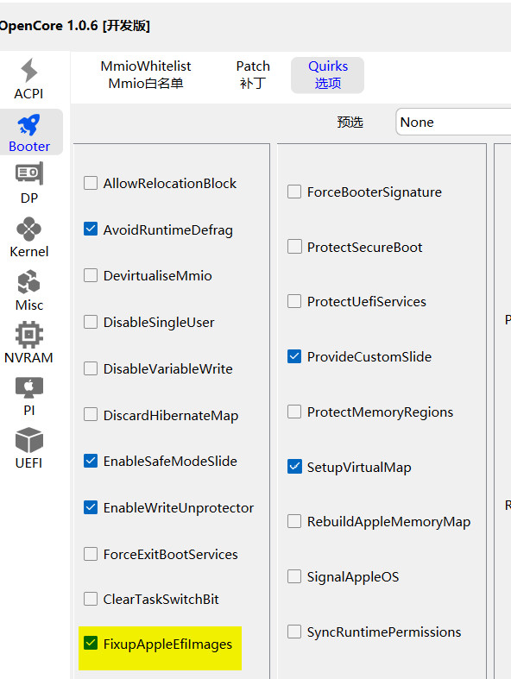Open the Misc cubes icon
Image resolution: width=511 pixels, height=679 pixels.
click(29, 282)
